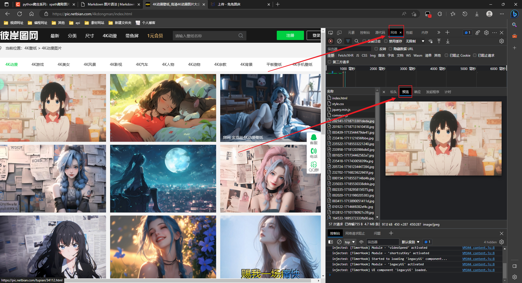Go to the browser home page

click(x=32, y=14)
